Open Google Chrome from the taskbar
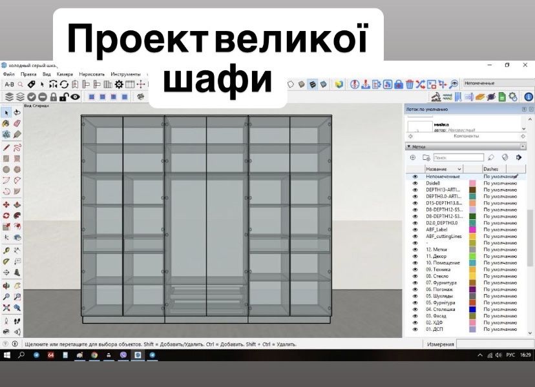The height and width of the screenshot is (387, 535). coord(94,355)
